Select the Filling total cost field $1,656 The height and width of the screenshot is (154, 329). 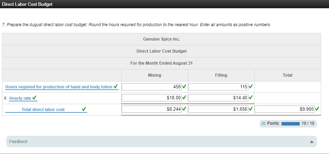tap(218, 109)
